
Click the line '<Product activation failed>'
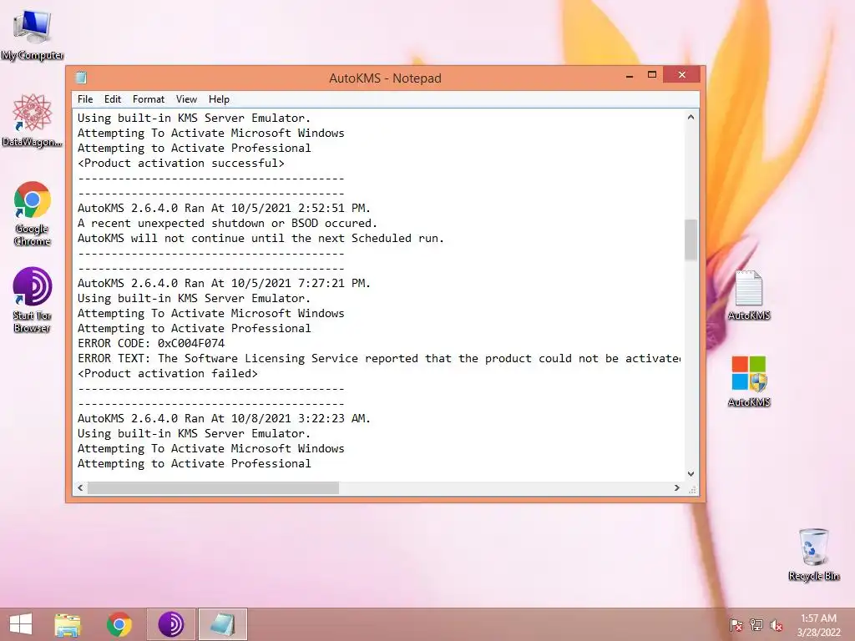pos(167,373)
